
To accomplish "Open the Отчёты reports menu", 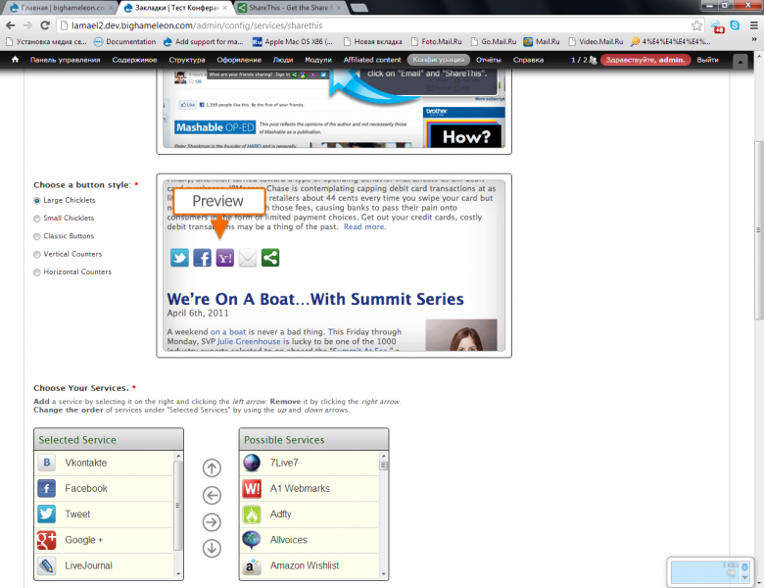I will pos(489,60).
